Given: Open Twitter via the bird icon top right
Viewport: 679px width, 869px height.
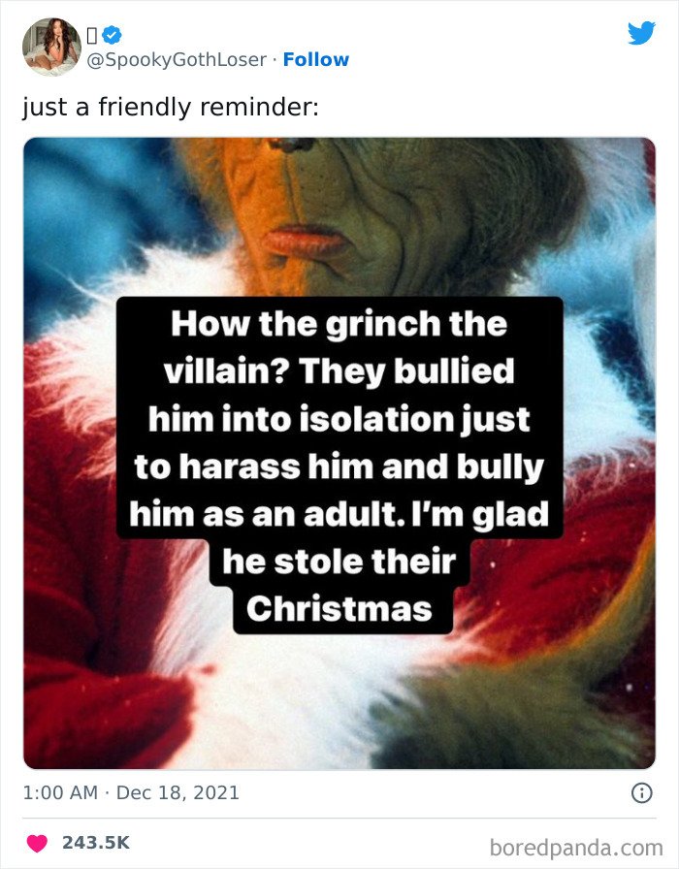Looking at the screenshot, I should tap(642, 33).
